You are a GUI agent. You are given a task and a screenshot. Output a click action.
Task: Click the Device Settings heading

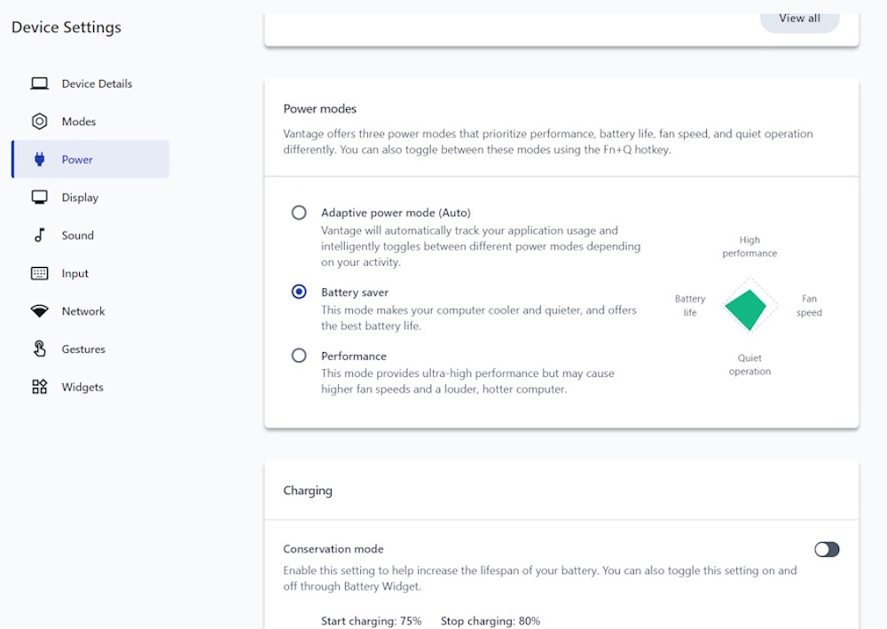(x=67, y=28)
